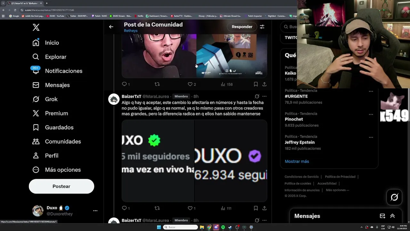Click the Postear button

click(x=61, y=186)
